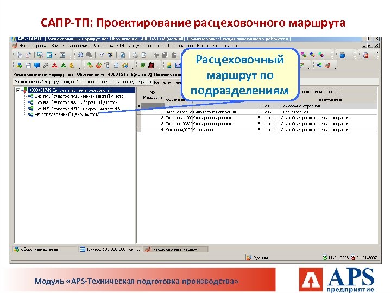Screen dimensions: 391x293
Task: Expand toolbar options chevron after red machine icon
Action: tap(159, 67)
